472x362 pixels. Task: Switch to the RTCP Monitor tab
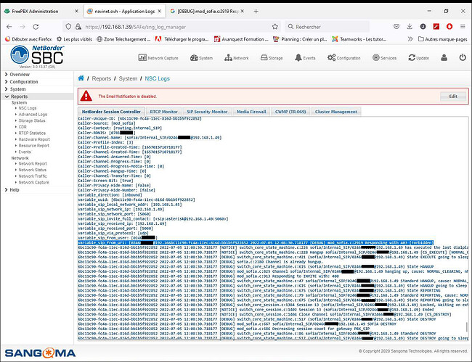164,112
